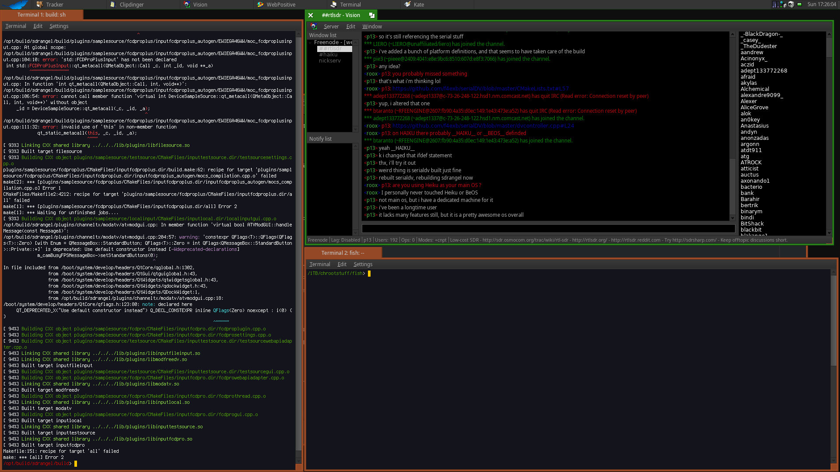Click the Vision app icon in the Deskbar
Image resolution: width=840 pixels, height=472 pixels.
pyautogui.click(x=187, y=4)
